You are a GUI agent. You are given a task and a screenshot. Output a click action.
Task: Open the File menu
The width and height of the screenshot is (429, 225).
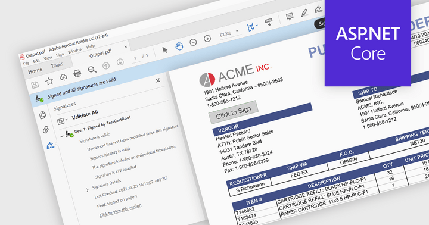click(26, 64)
